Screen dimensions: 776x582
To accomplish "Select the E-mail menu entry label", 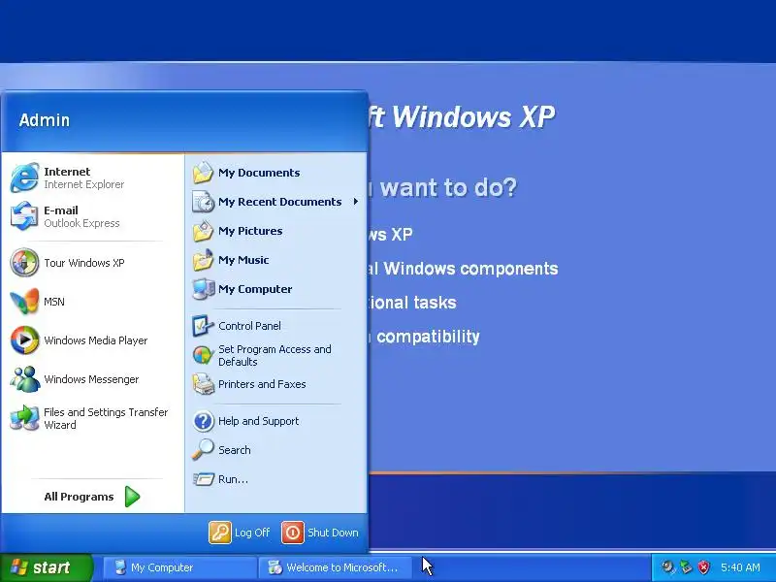I will tap(61, 210).
